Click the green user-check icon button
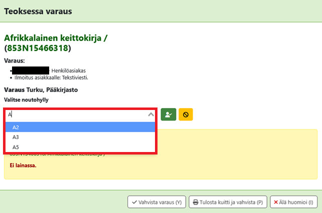 169,114
